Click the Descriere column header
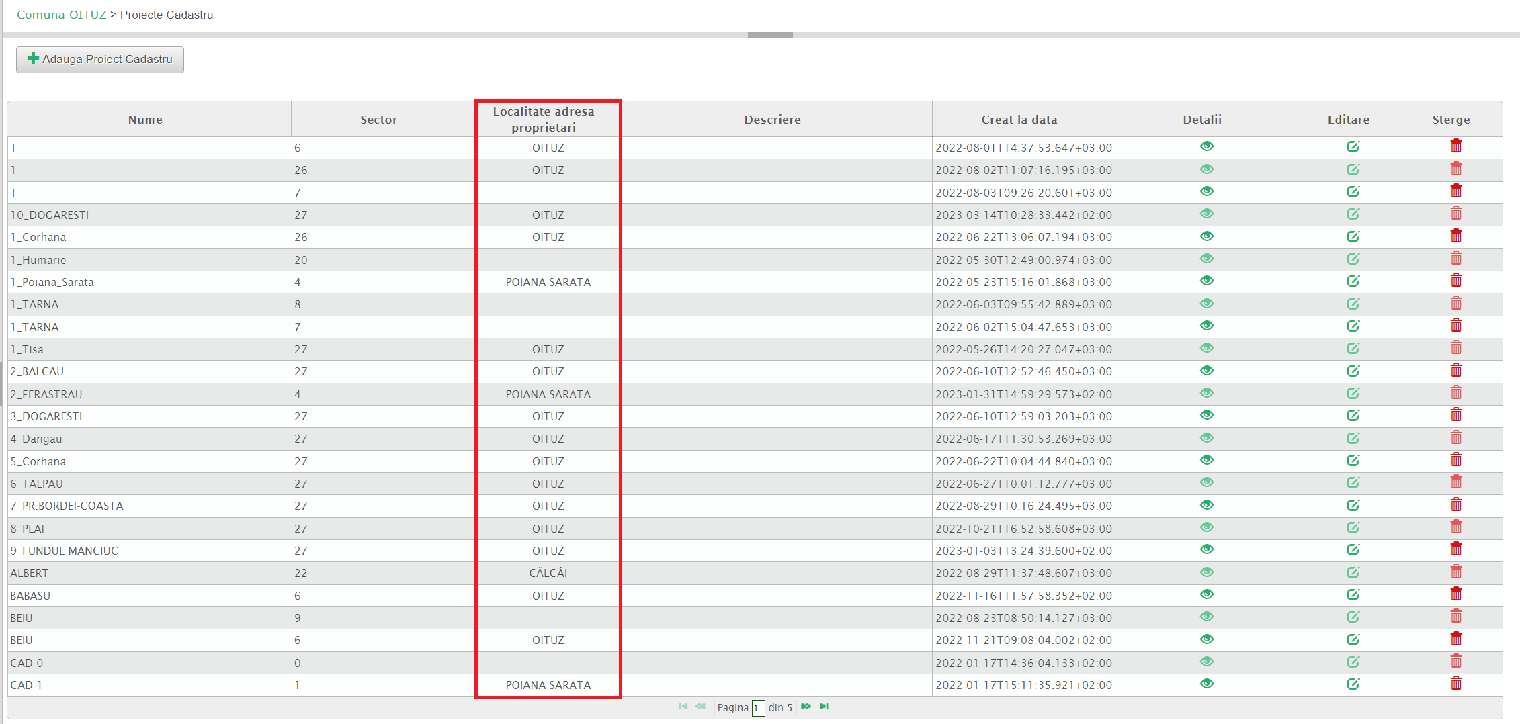This screenshot has width=1520, height=724. [772, 120]
